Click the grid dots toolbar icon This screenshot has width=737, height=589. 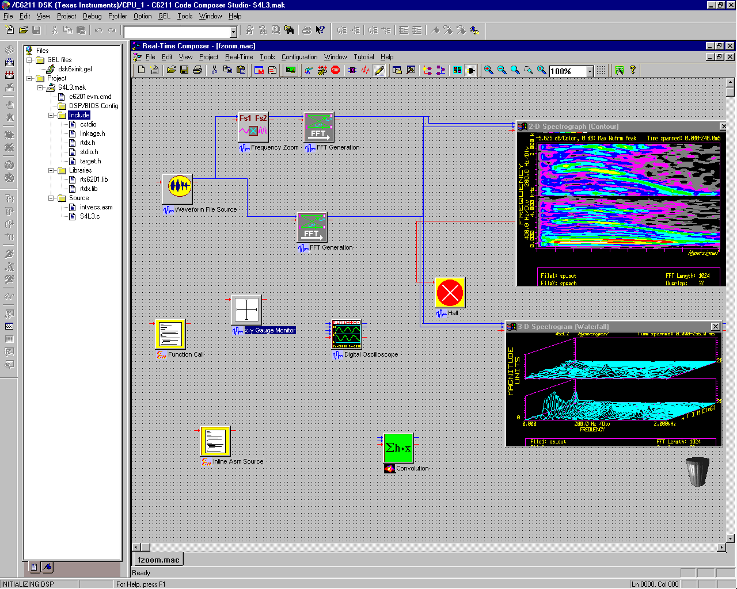(601, 70)
